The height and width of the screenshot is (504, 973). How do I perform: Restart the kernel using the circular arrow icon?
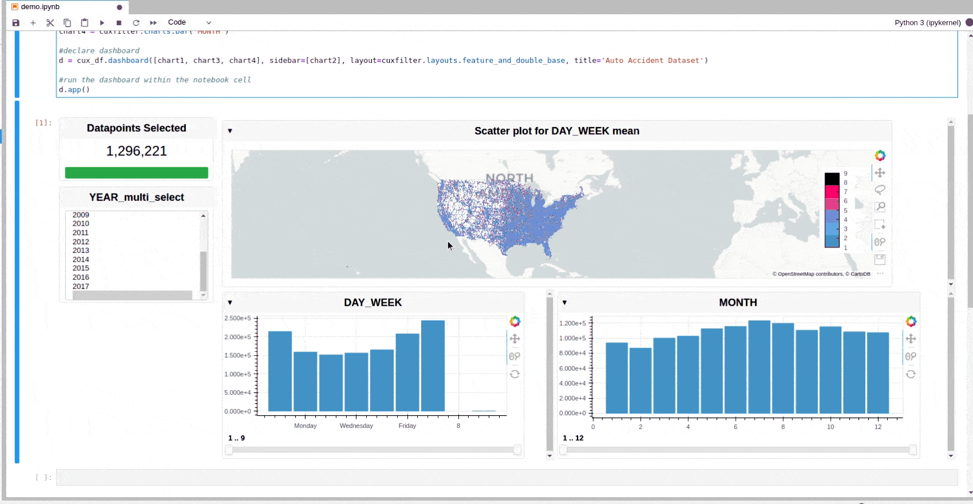click(x=136, y=23)
